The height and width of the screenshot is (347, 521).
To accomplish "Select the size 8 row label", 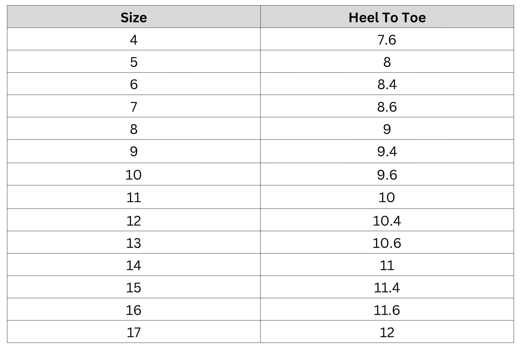I will point(134,128).
